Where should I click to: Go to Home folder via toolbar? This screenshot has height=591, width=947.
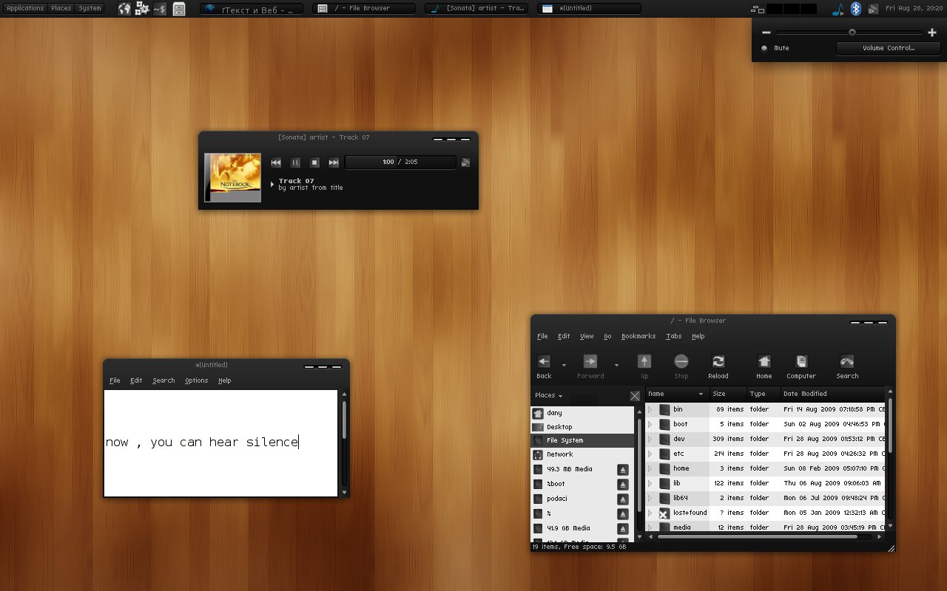pos(764,366)
